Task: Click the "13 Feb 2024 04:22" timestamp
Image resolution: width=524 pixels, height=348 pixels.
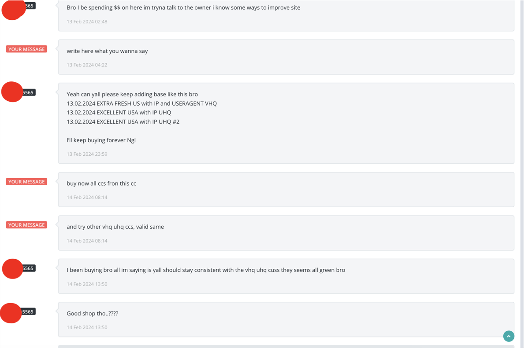Action: (x=87, y=65)
